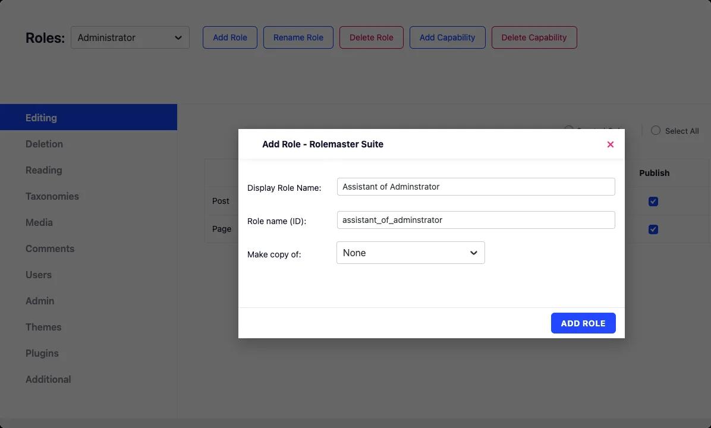Screen dimensions: 711x428
Task: Select the Plugins sidebar tab
Action: click(89, 353)
